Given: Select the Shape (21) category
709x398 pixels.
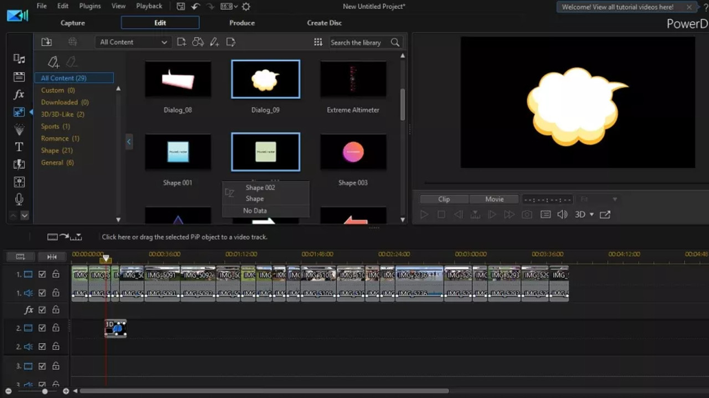Looking at the screenshot, I should (x=56, y=151).
